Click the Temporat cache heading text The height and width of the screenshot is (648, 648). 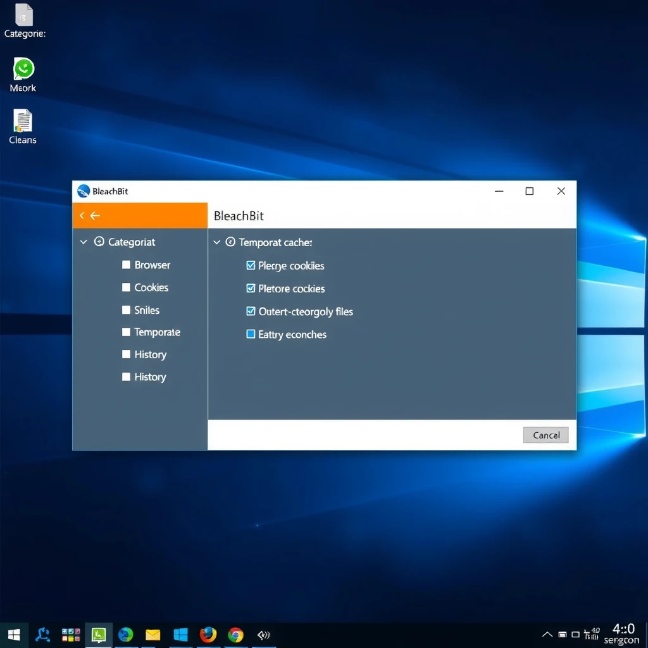275,242
